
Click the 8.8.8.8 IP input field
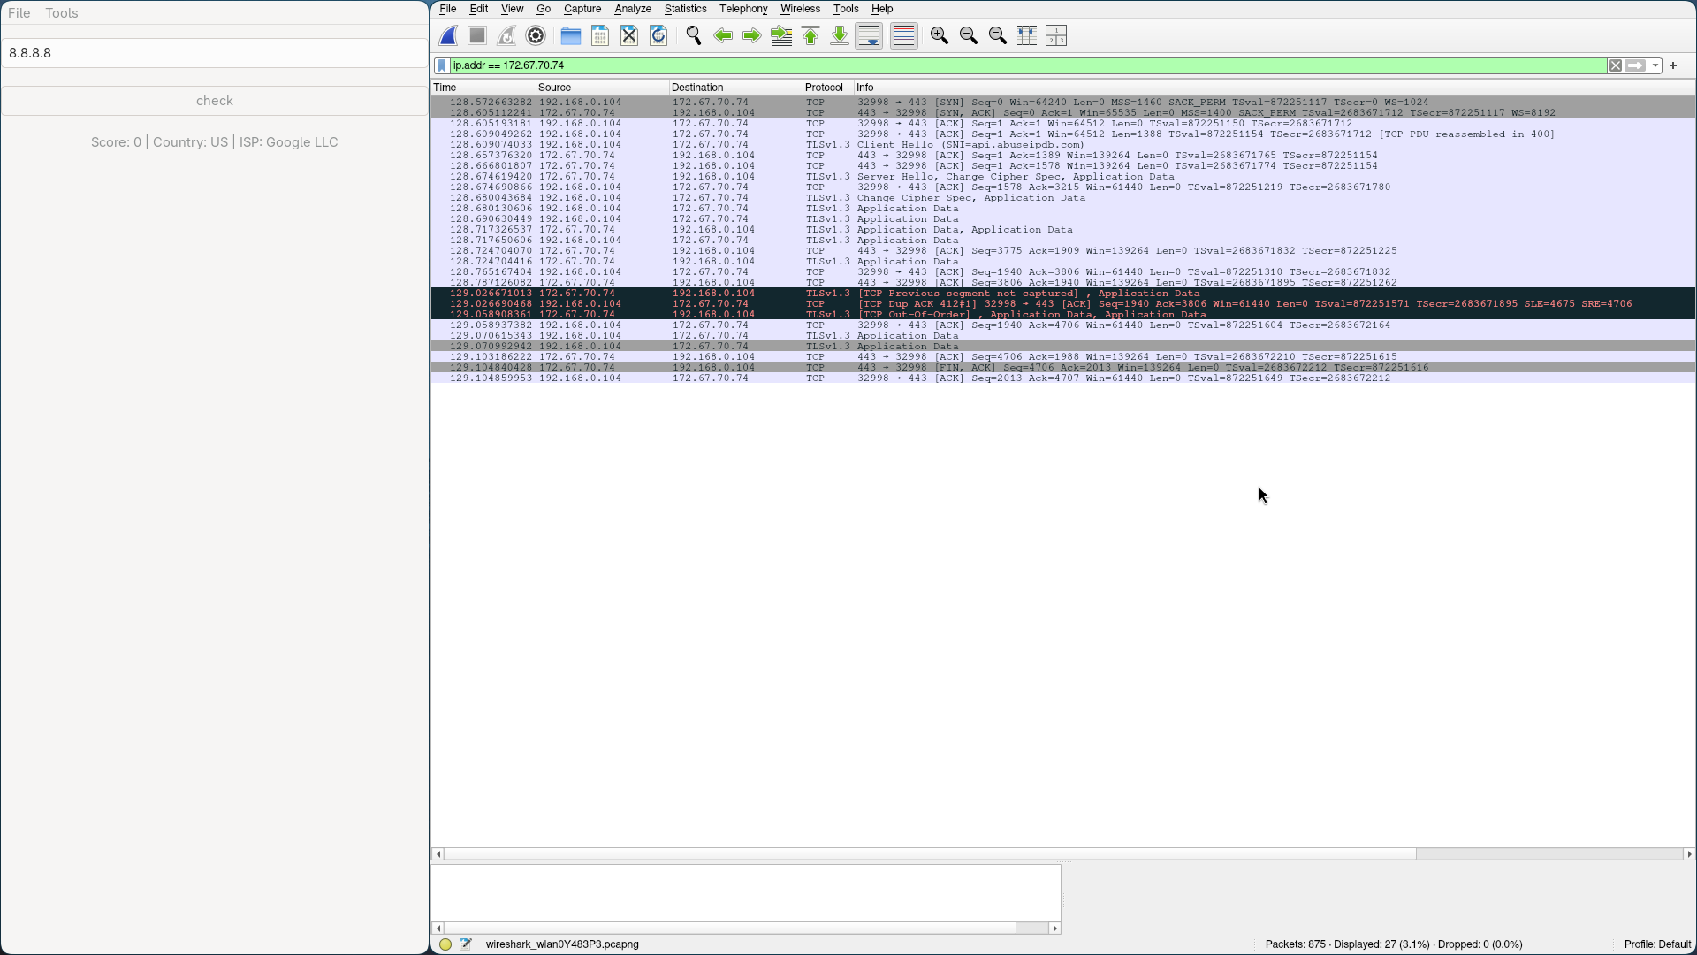(x=215, y=53)
